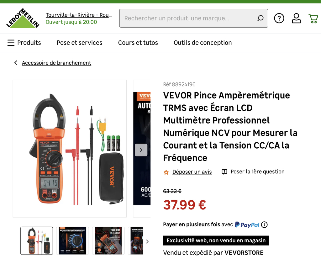The image size is (321, 264).
Task: Go back via breadcrumb chevron
Action: (16, 63)
